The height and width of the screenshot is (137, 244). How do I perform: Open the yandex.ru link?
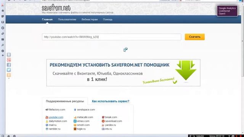111,125
